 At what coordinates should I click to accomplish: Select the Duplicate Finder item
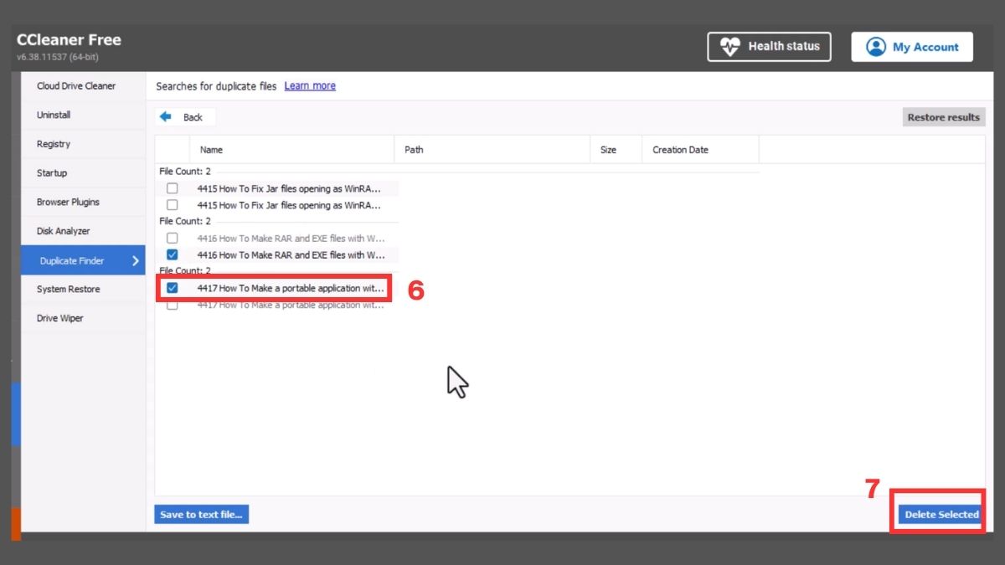click(83, 260)
